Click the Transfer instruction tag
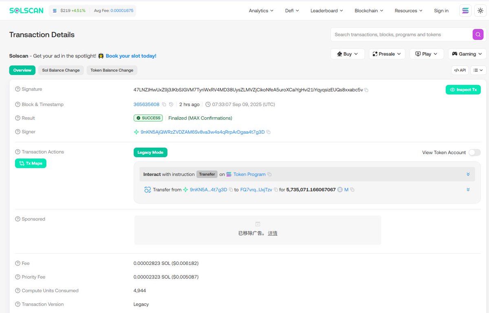This screenshot has width=489, height=313. coord(207,174)
